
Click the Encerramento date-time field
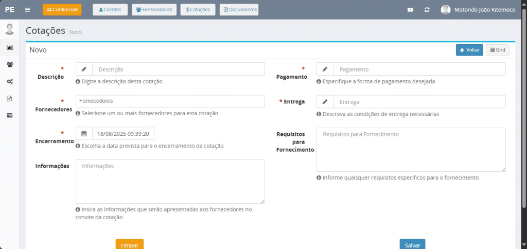click(x=124, y=133)
